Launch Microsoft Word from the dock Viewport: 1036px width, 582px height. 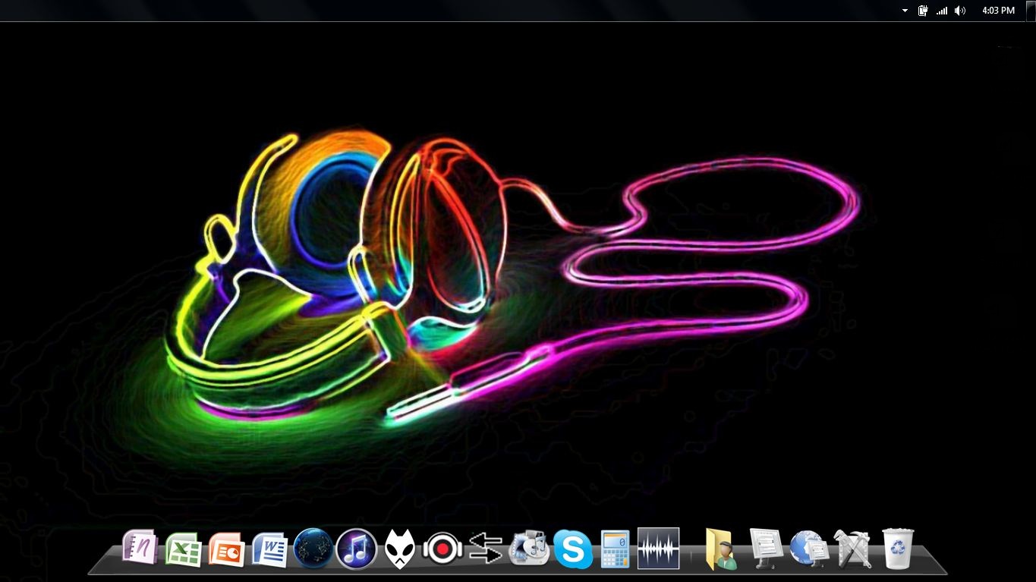pos(269,549)
